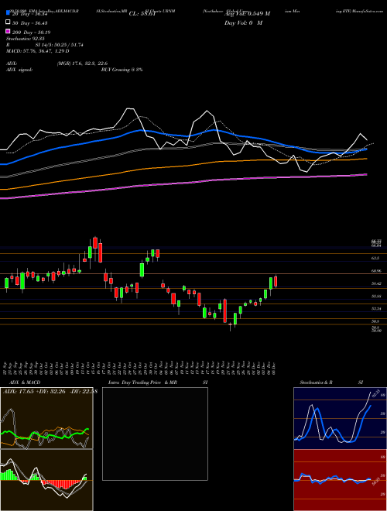Select the 60.96 price axis label
Image resolution: width=387 pixels, height=511 pixels.
376,271
